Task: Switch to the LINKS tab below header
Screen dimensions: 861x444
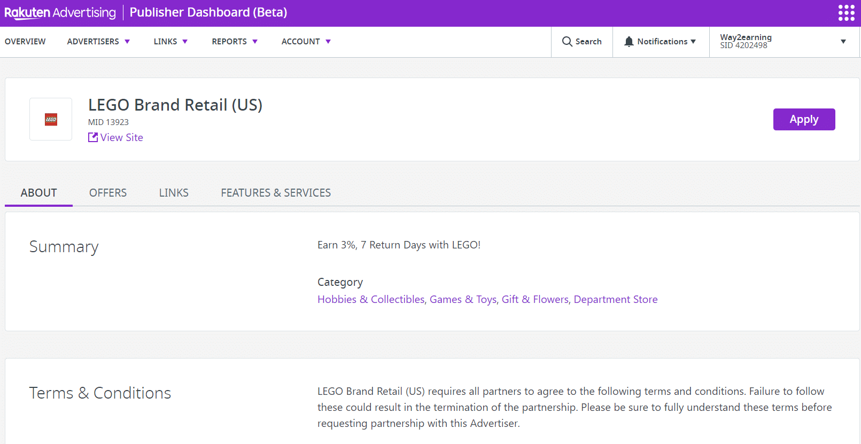Action: [x=174, y=193]
